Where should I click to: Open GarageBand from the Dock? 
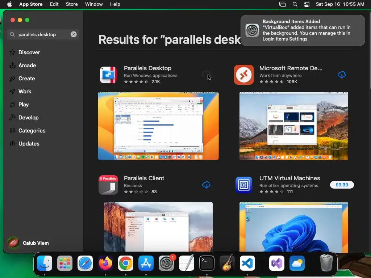point(227,263)
